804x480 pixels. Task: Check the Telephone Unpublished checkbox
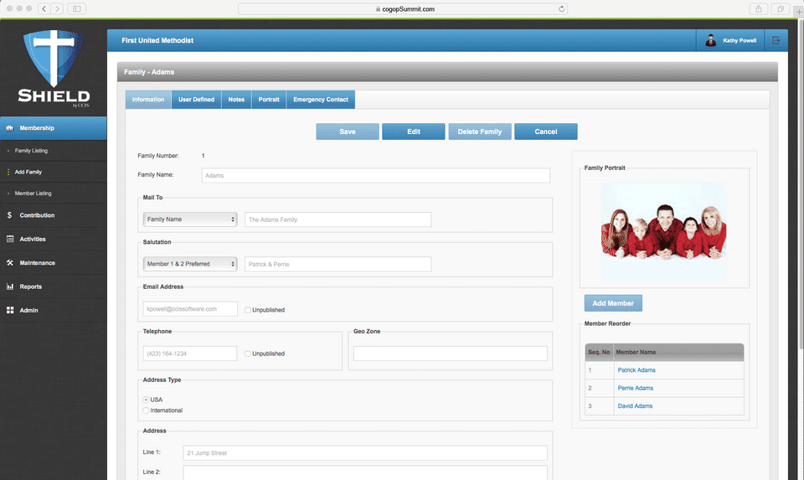[x=248, y=354]
